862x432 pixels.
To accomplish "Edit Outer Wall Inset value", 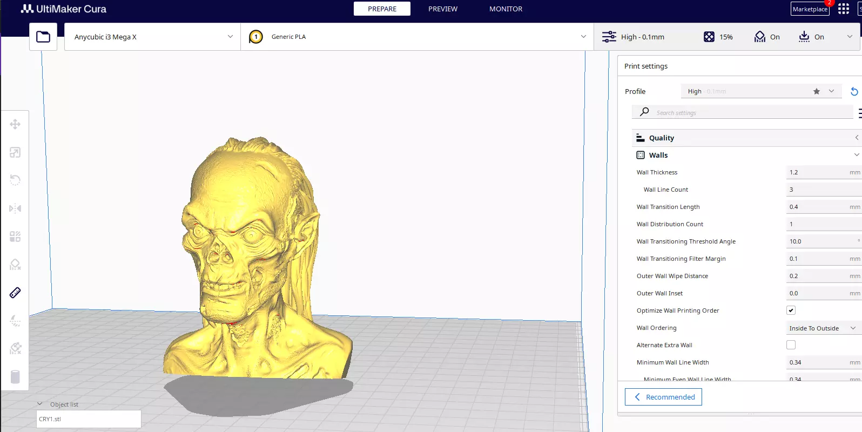I will click(x=823, y=293).
